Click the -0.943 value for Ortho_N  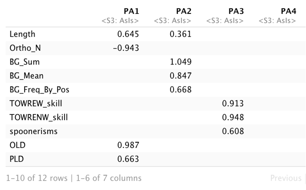126,48
